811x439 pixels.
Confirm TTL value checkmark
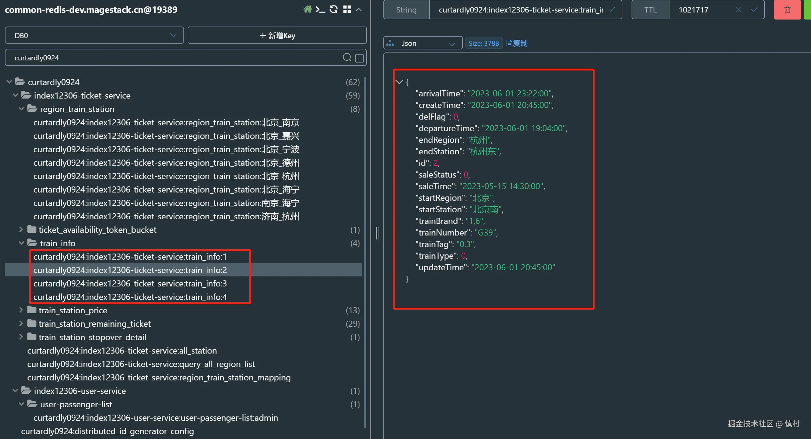coord(754,10)
